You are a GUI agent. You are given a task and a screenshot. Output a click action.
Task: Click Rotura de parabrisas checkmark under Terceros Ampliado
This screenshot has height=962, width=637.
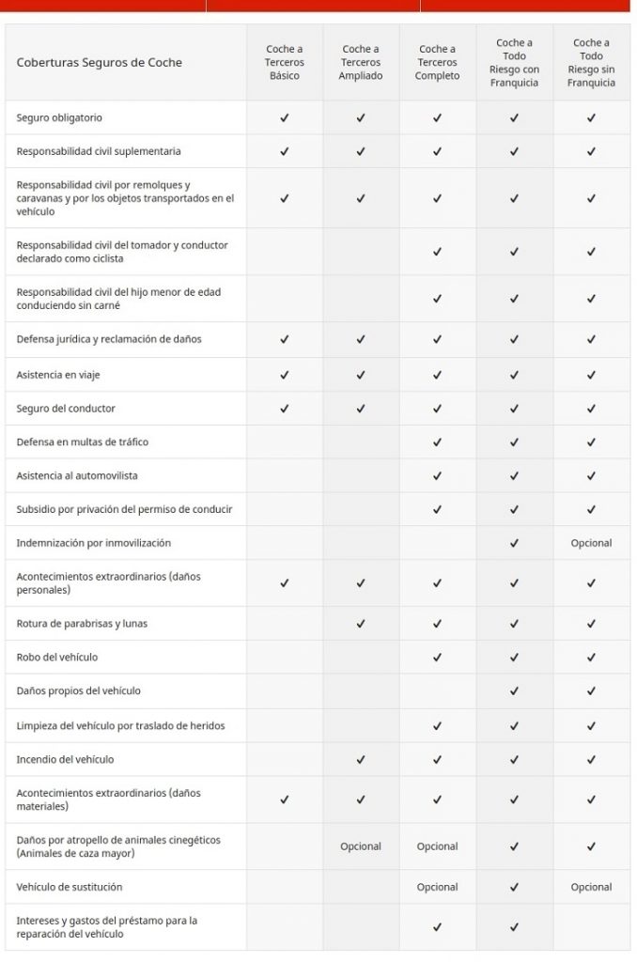(361, 624)
